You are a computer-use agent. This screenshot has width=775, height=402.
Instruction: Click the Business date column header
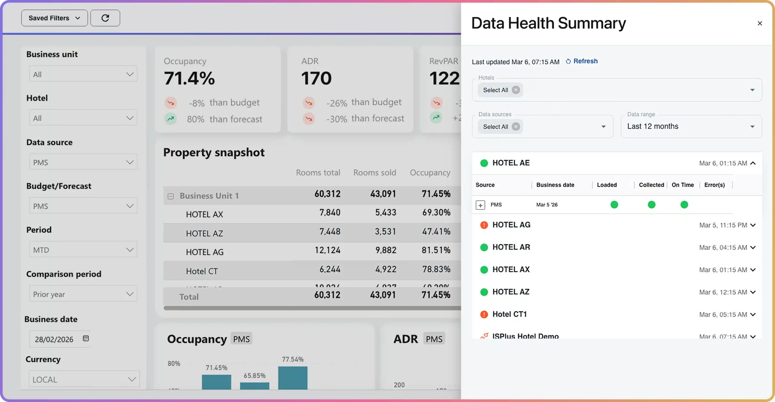coord(555,185)
